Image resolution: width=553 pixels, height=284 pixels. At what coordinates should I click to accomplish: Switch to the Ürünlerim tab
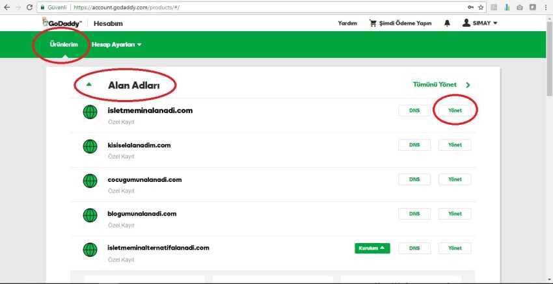(64, 45)
